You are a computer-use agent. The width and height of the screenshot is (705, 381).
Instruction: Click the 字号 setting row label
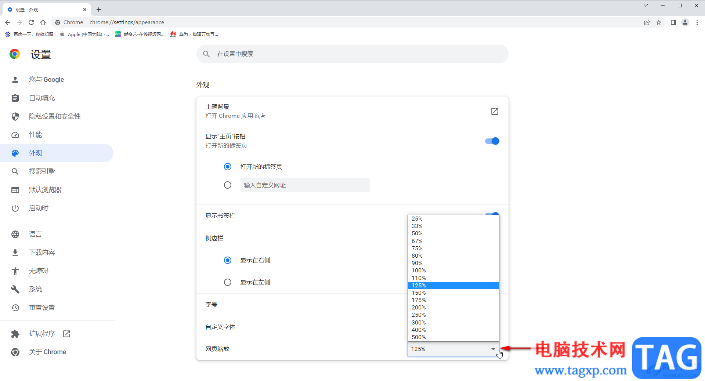[x=211, y=304]
